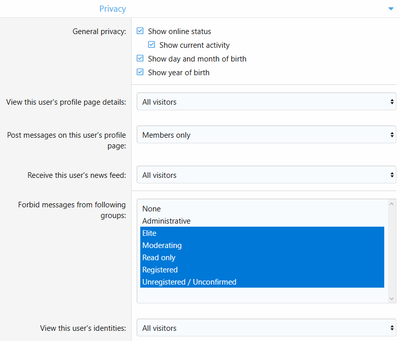Select Read only group option
400x341 pixels.
(159, 258)
